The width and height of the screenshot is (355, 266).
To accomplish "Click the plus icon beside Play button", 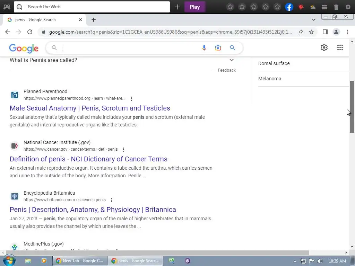I will click(x=177, y=7).
